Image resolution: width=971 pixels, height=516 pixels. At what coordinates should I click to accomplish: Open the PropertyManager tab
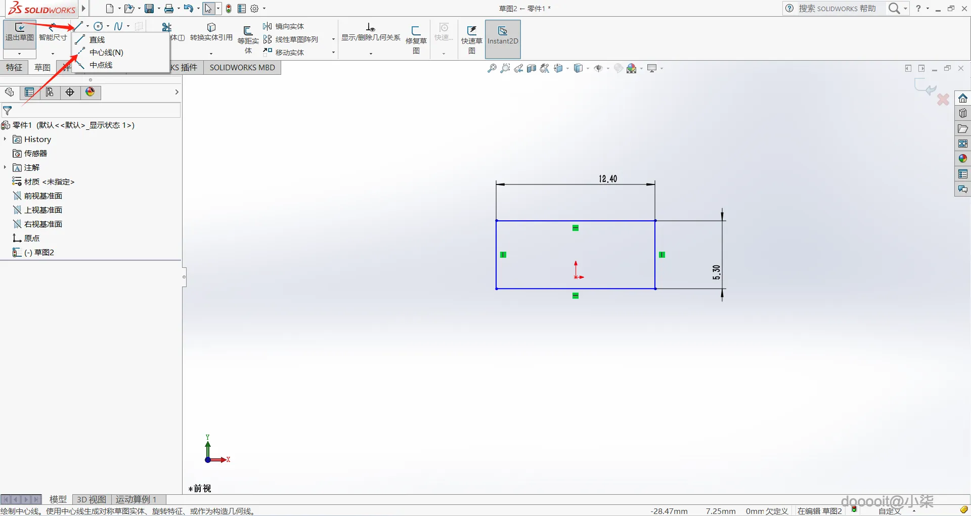point(29,92)
